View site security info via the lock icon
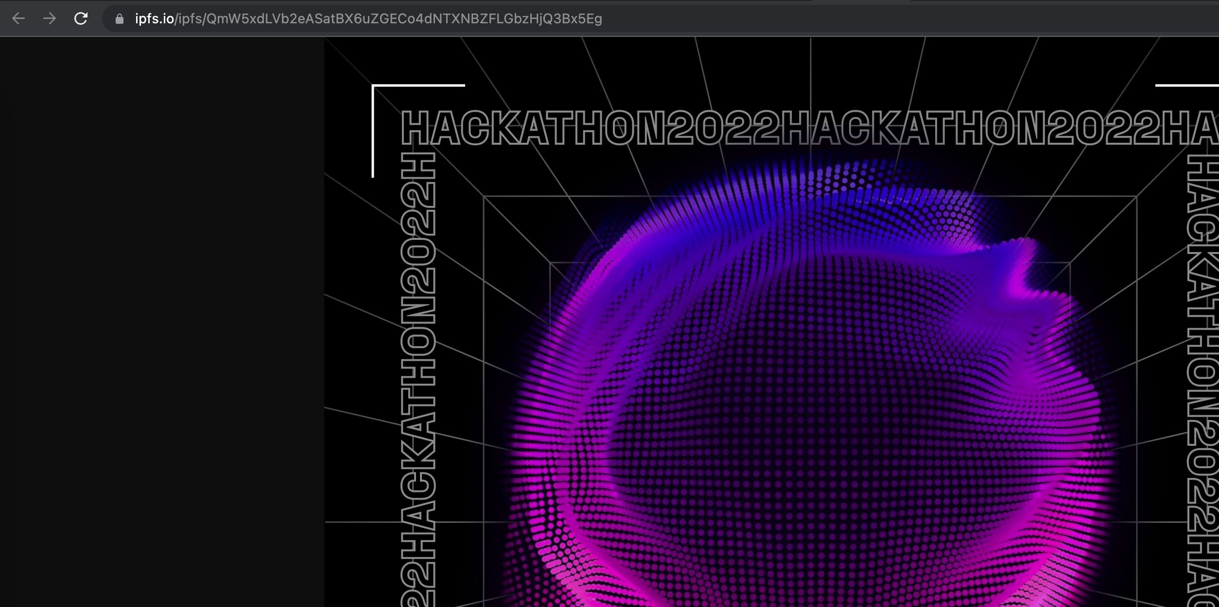The height and width of the screenshot is (607, 1219). (120, 19)
